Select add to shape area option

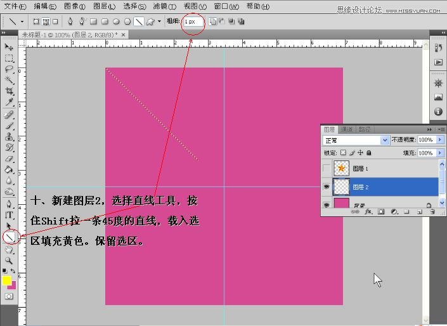tap(212, 22)
